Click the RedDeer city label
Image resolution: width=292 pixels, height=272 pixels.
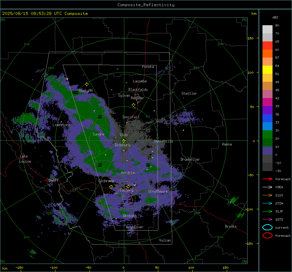pyautogui.click(x=138, y=98)
